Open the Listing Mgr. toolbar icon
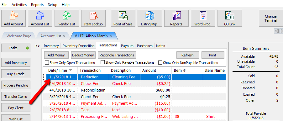 [150, 18]
